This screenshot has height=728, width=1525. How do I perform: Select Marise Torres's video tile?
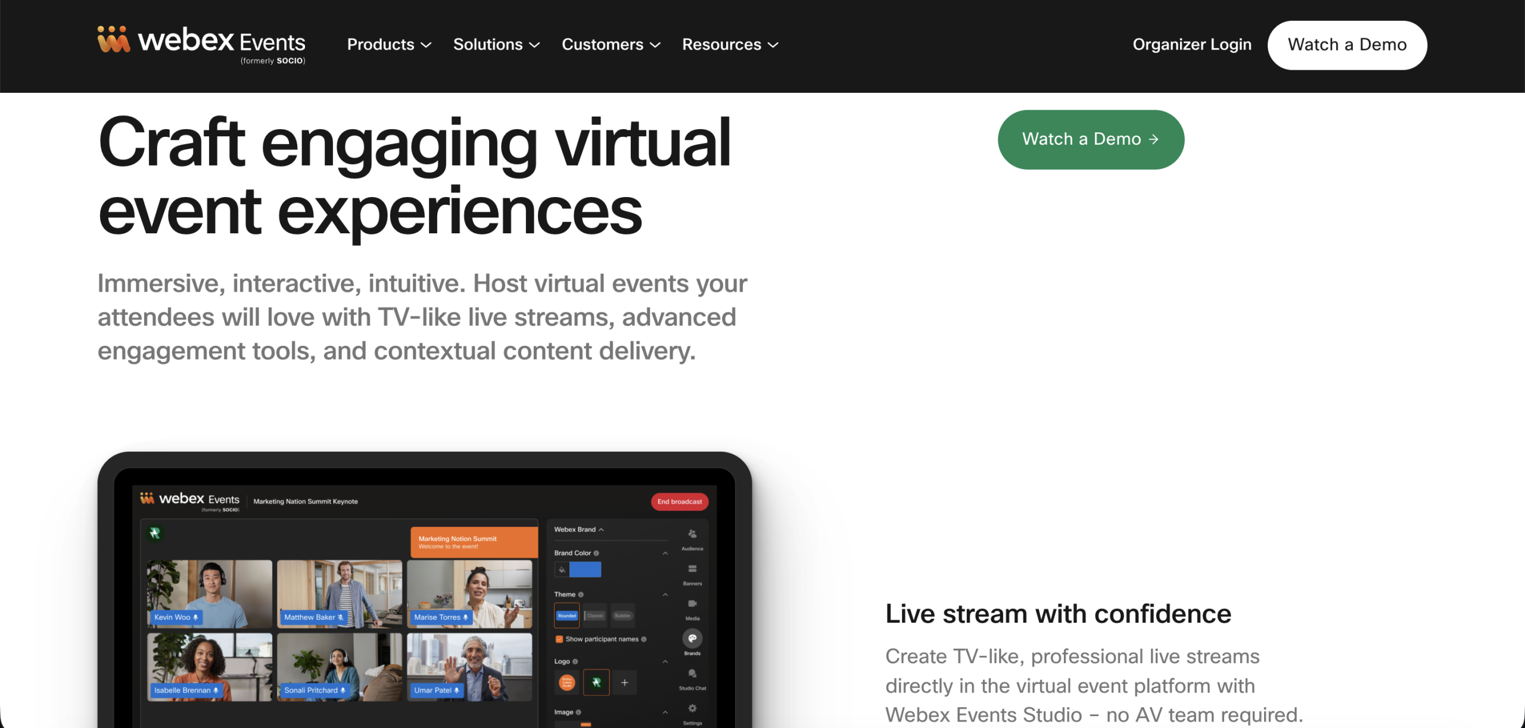[x=469, y=593]
